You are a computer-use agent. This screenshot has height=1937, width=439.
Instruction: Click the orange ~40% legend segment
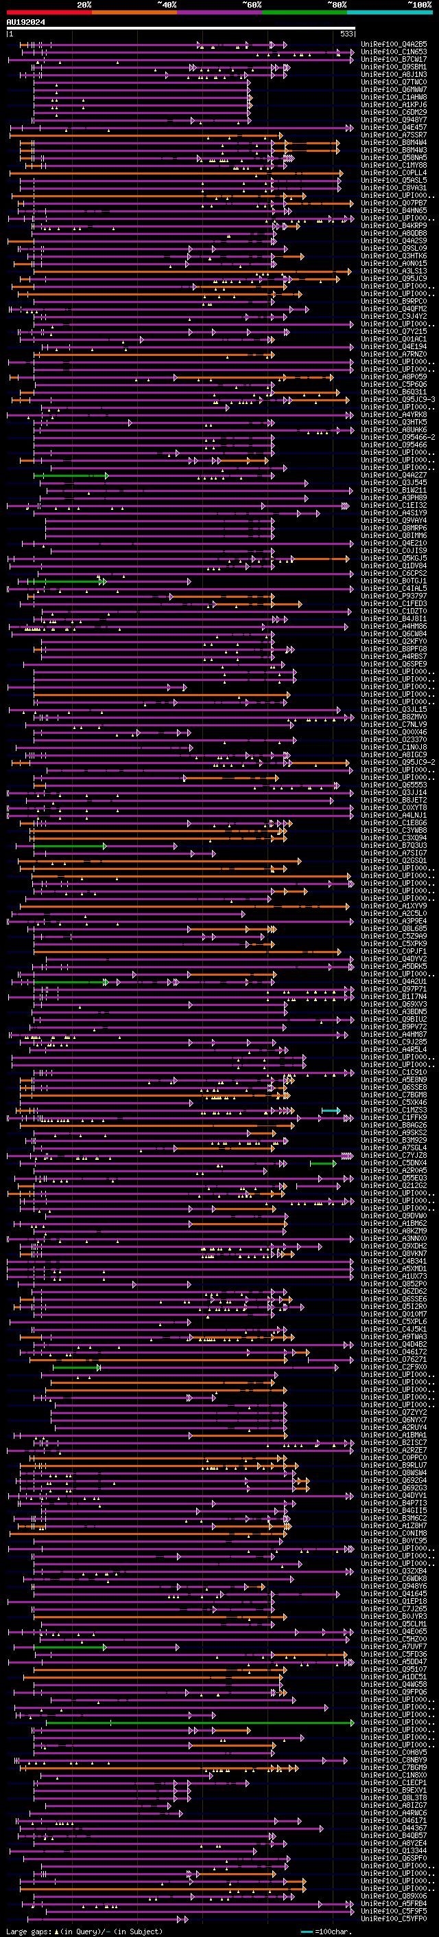coord(134,12)
